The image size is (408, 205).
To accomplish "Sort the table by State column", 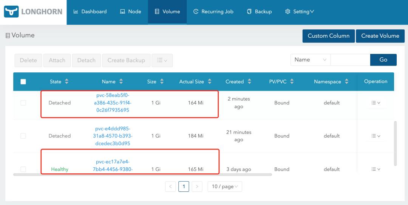I will [x=67, y=81].
